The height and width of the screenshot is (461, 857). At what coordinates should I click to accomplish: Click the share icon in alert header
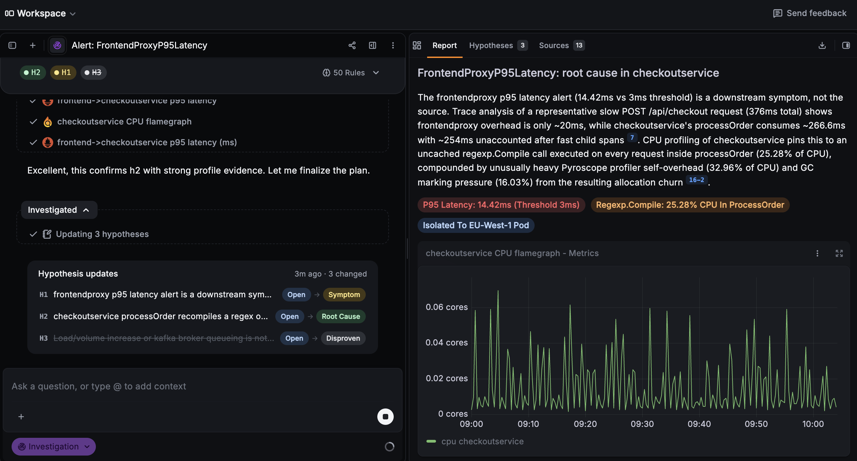pos(352,45)
